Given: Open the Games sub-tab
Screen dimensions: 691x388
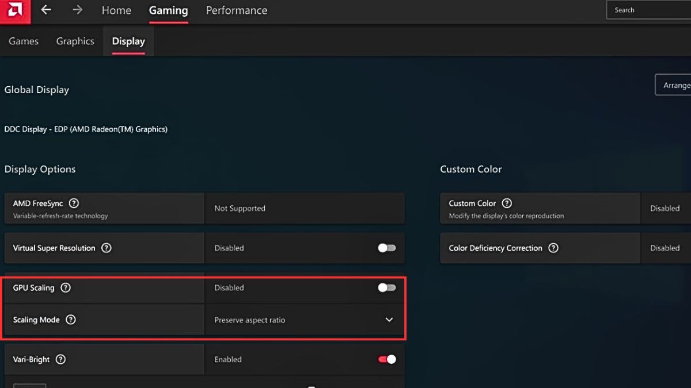Looking at the screenshot, I should 24,41.
